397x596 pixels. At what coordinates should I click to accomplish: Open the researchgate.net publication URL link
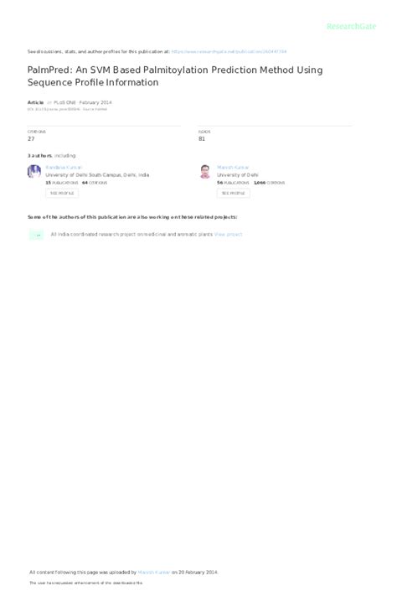[229, 51]
